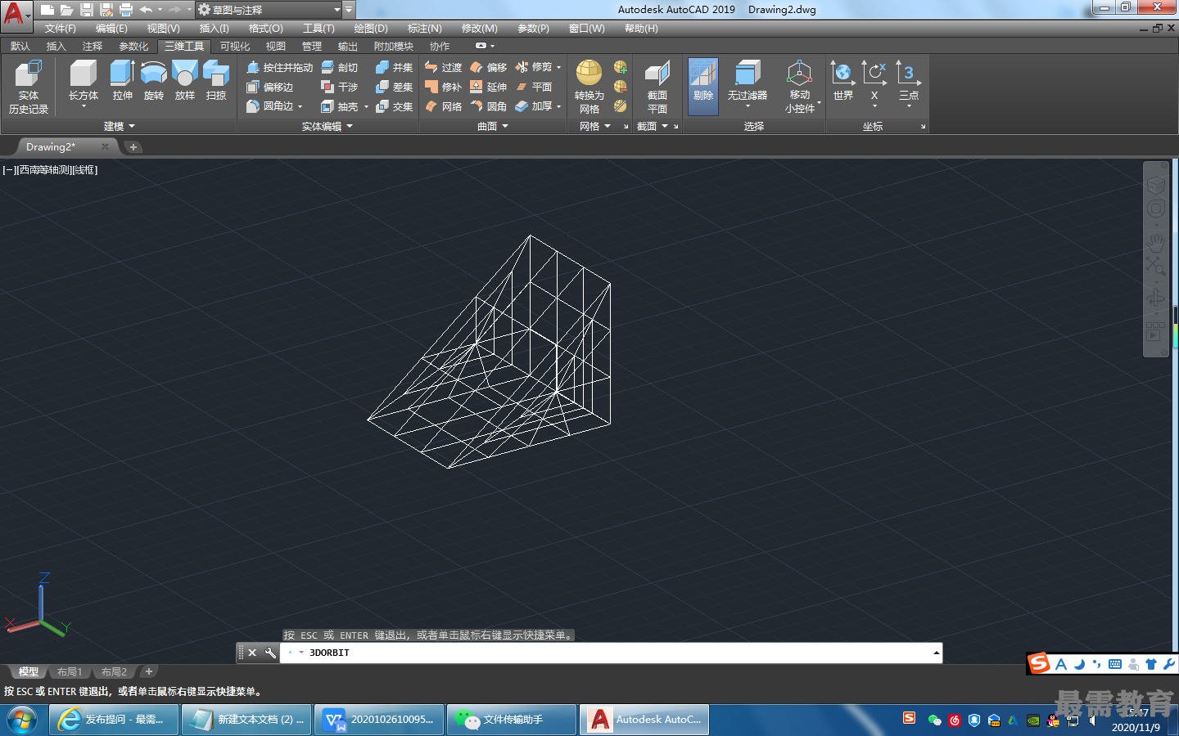Toggle the 剔除 culling button
The width and height of the screenshot is (1179, 736).
click(703, 86)
